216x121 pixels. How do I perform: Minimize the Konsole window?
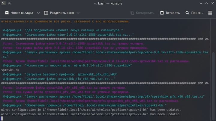pyautogui.click(x=201, y=3)
